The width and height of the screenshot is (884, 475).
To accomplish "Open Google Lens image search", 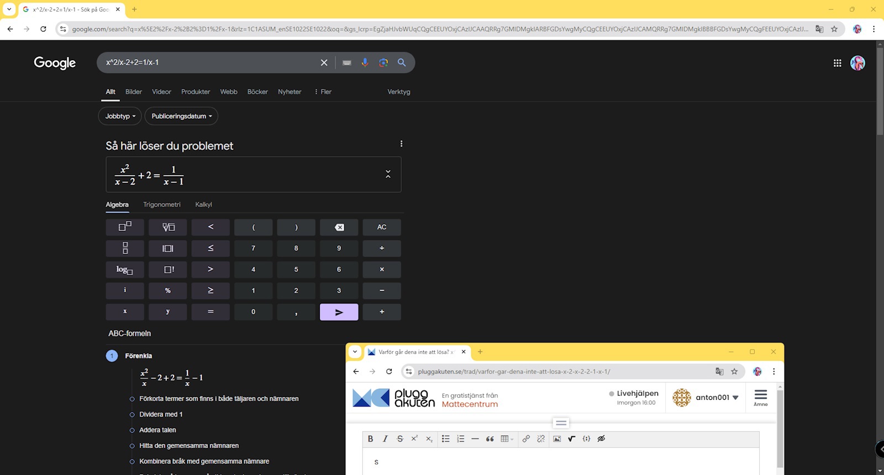I will (383, 63).
